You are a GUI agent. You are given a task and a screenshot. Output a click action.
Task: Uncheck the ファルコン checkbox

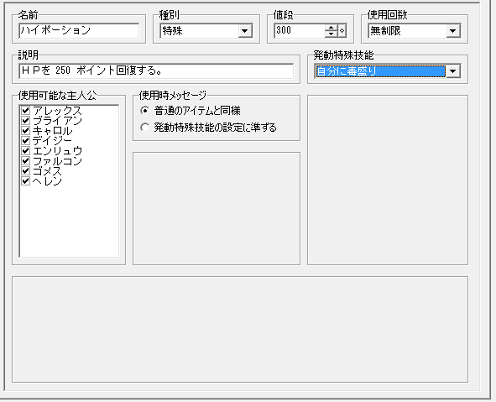[x=26, y=160]
